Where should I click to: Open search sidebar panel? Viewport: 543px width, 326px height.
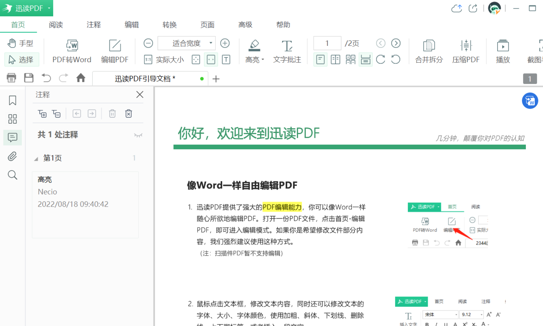13,175
